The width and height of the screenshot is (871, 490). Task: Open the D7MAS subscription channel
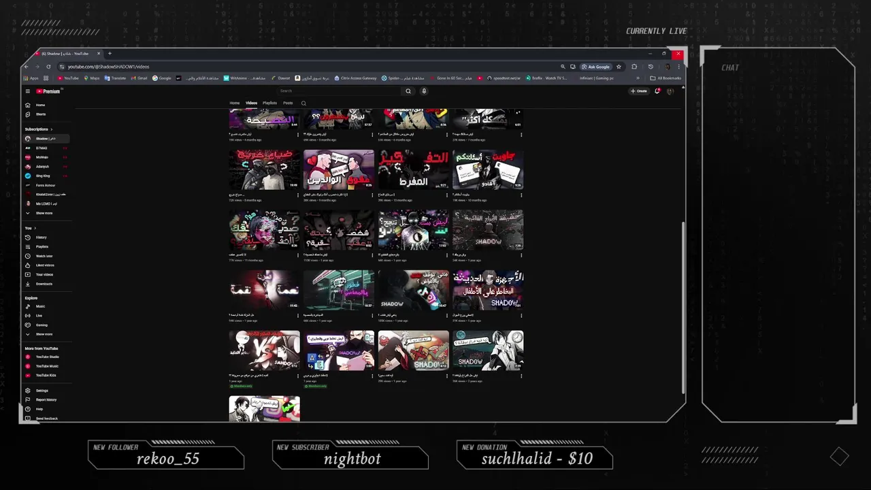point(46,148)
